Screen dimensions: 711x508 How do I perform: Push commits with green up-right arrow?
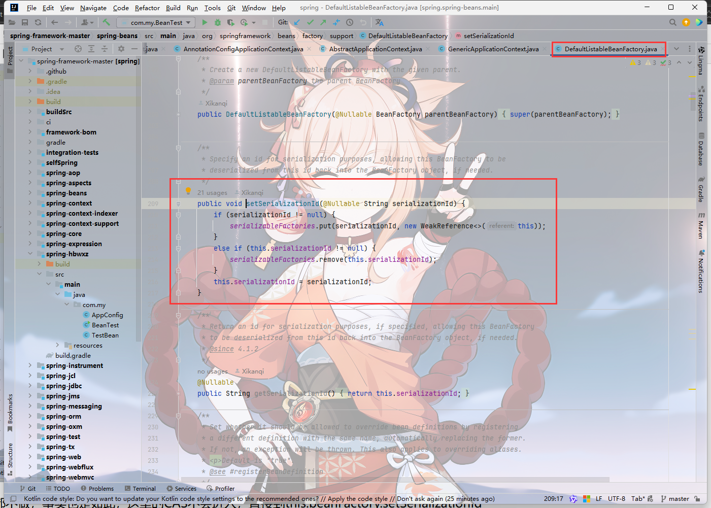(323, 22)
